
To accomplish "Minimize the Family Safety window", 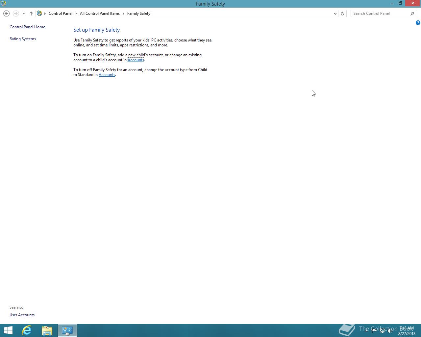I will [x=392, y=3].
